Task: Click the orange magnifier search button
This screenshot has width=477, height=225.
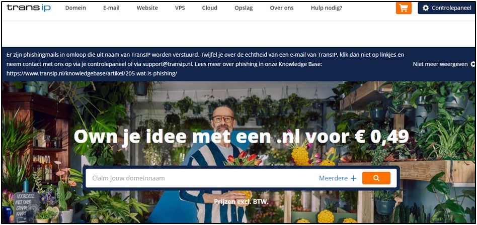Action: 376,178
